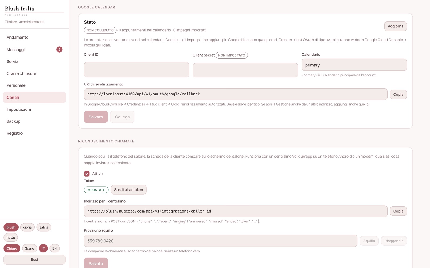430x268 pixels.
Task: Click the Collega button
Action: (x=122, y=117)
